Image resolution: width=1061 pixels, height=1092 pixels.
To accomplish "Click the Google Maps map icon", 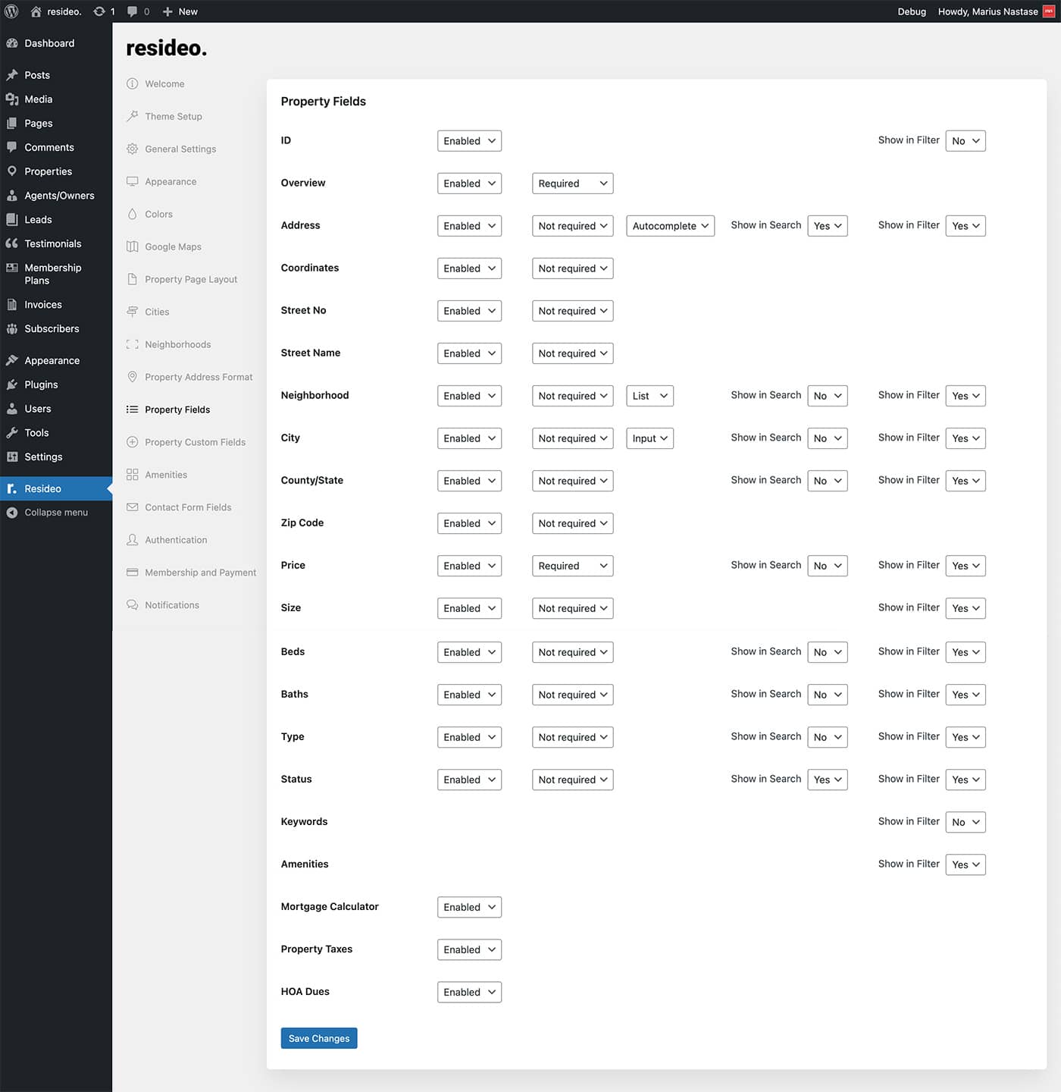I will point(133,246).
